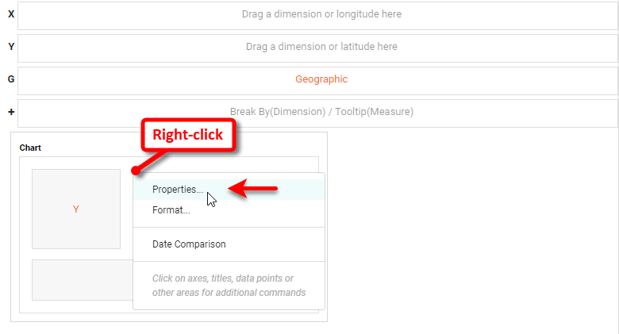The image size is (619, 334).
Task: Click the G row label
Action: coord(11,79)
